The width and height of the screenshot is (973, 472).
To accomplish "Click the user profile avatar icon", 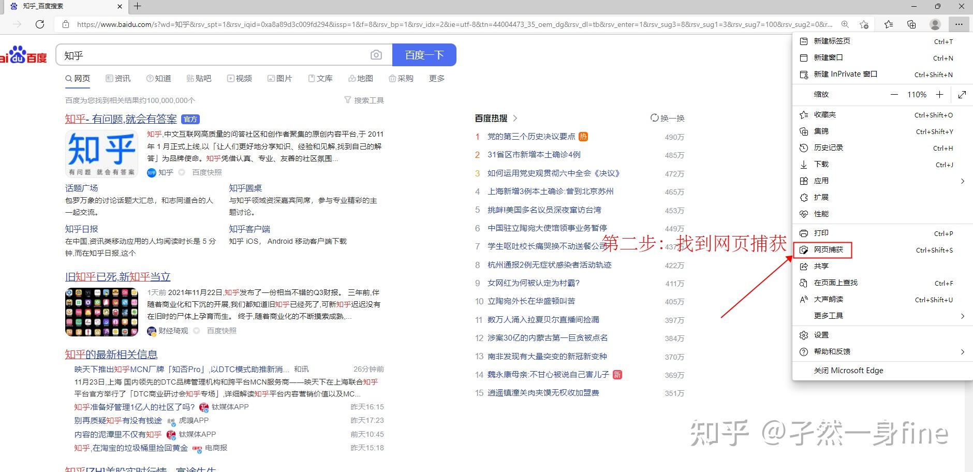I will (935, 24).
